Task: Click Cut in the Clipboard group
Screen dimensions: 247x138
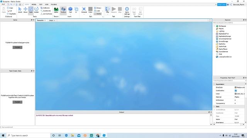Action: (9, 11)
